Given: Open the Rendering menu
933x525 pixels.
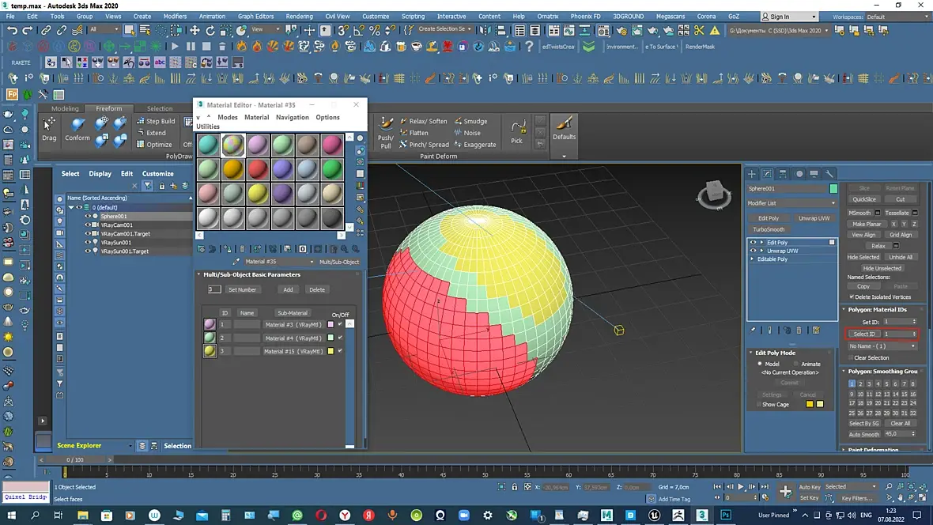Looking at the screenshot, I should coord(299,16).
